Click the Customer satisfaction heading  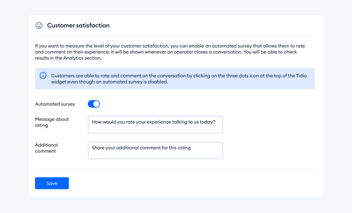coord(78,25)
